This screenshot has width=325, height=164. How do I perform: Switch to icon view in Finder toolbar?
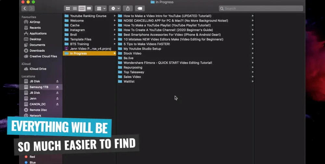pyautogui.click(x=68, y=8)
